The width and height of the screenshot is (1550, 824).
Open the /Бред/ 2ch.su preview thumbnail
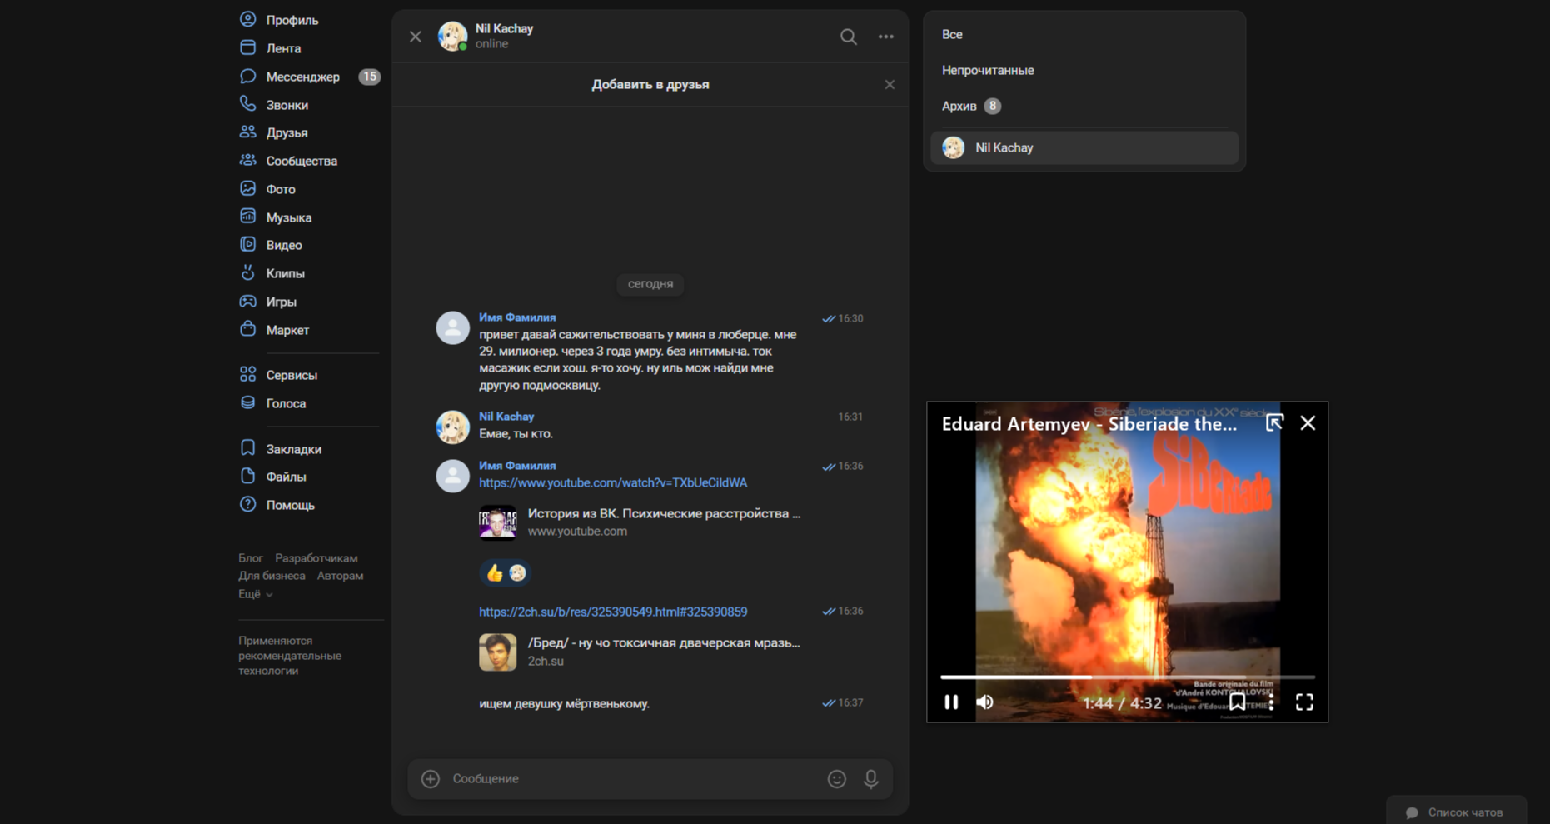click(x=497, y=652)
